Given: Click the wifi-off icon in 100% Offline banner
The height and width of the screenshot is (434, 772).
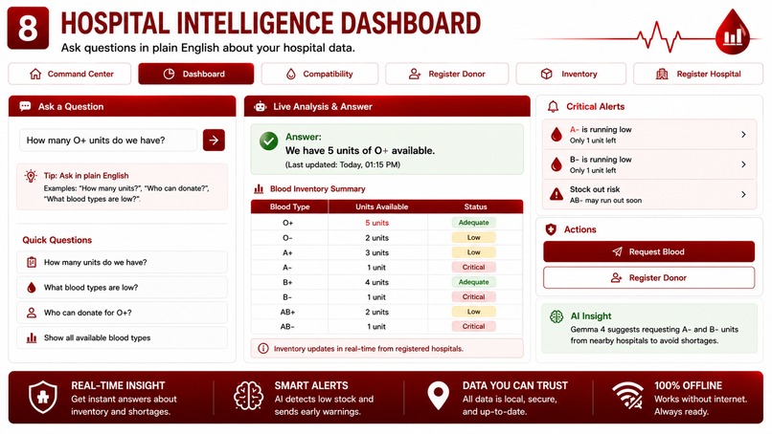Looking at the screenshot, I should (628, 396).
